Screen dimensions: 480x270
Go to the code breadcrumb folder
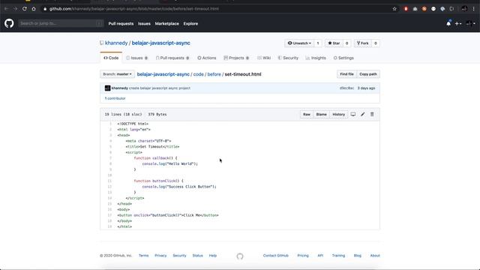point(198,74)
